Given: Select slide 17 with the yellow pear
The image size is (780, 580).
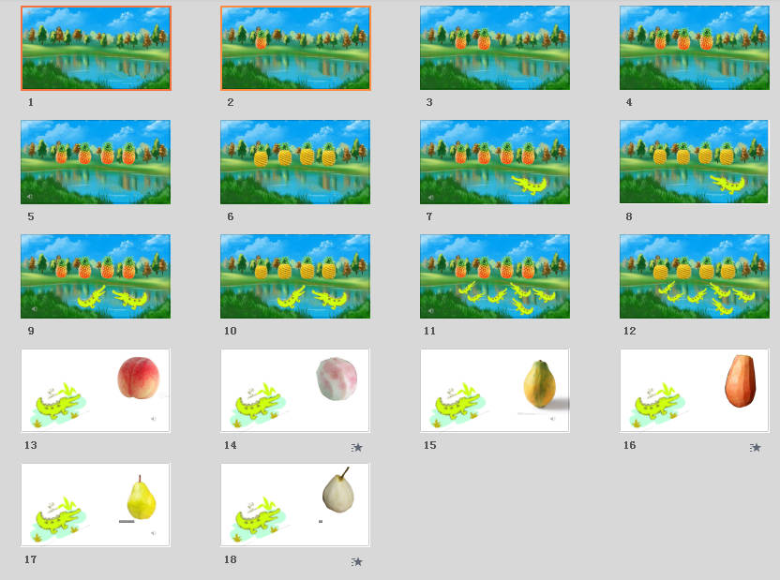Looking at the screenshot, I should pyautogui.click(x=96, y=505).
